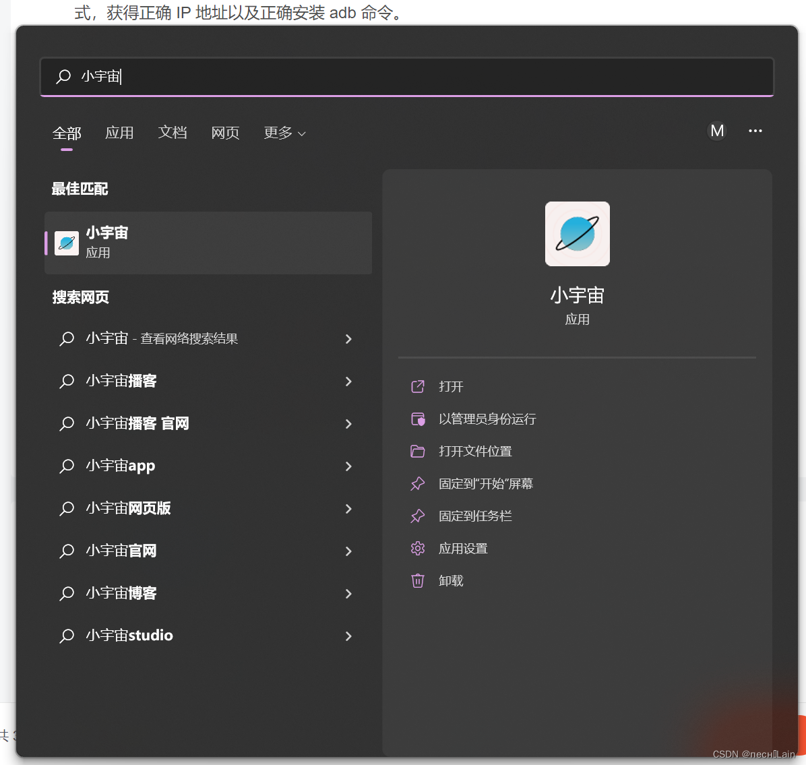
Task: Switch to the 应用 filter tab
Action: [x=119, y=133]
